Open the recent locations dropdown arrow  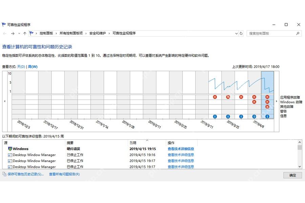click(x=19, y=33)
